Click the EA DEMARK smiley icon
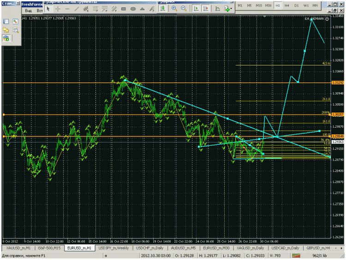 [x=327, y=19]
